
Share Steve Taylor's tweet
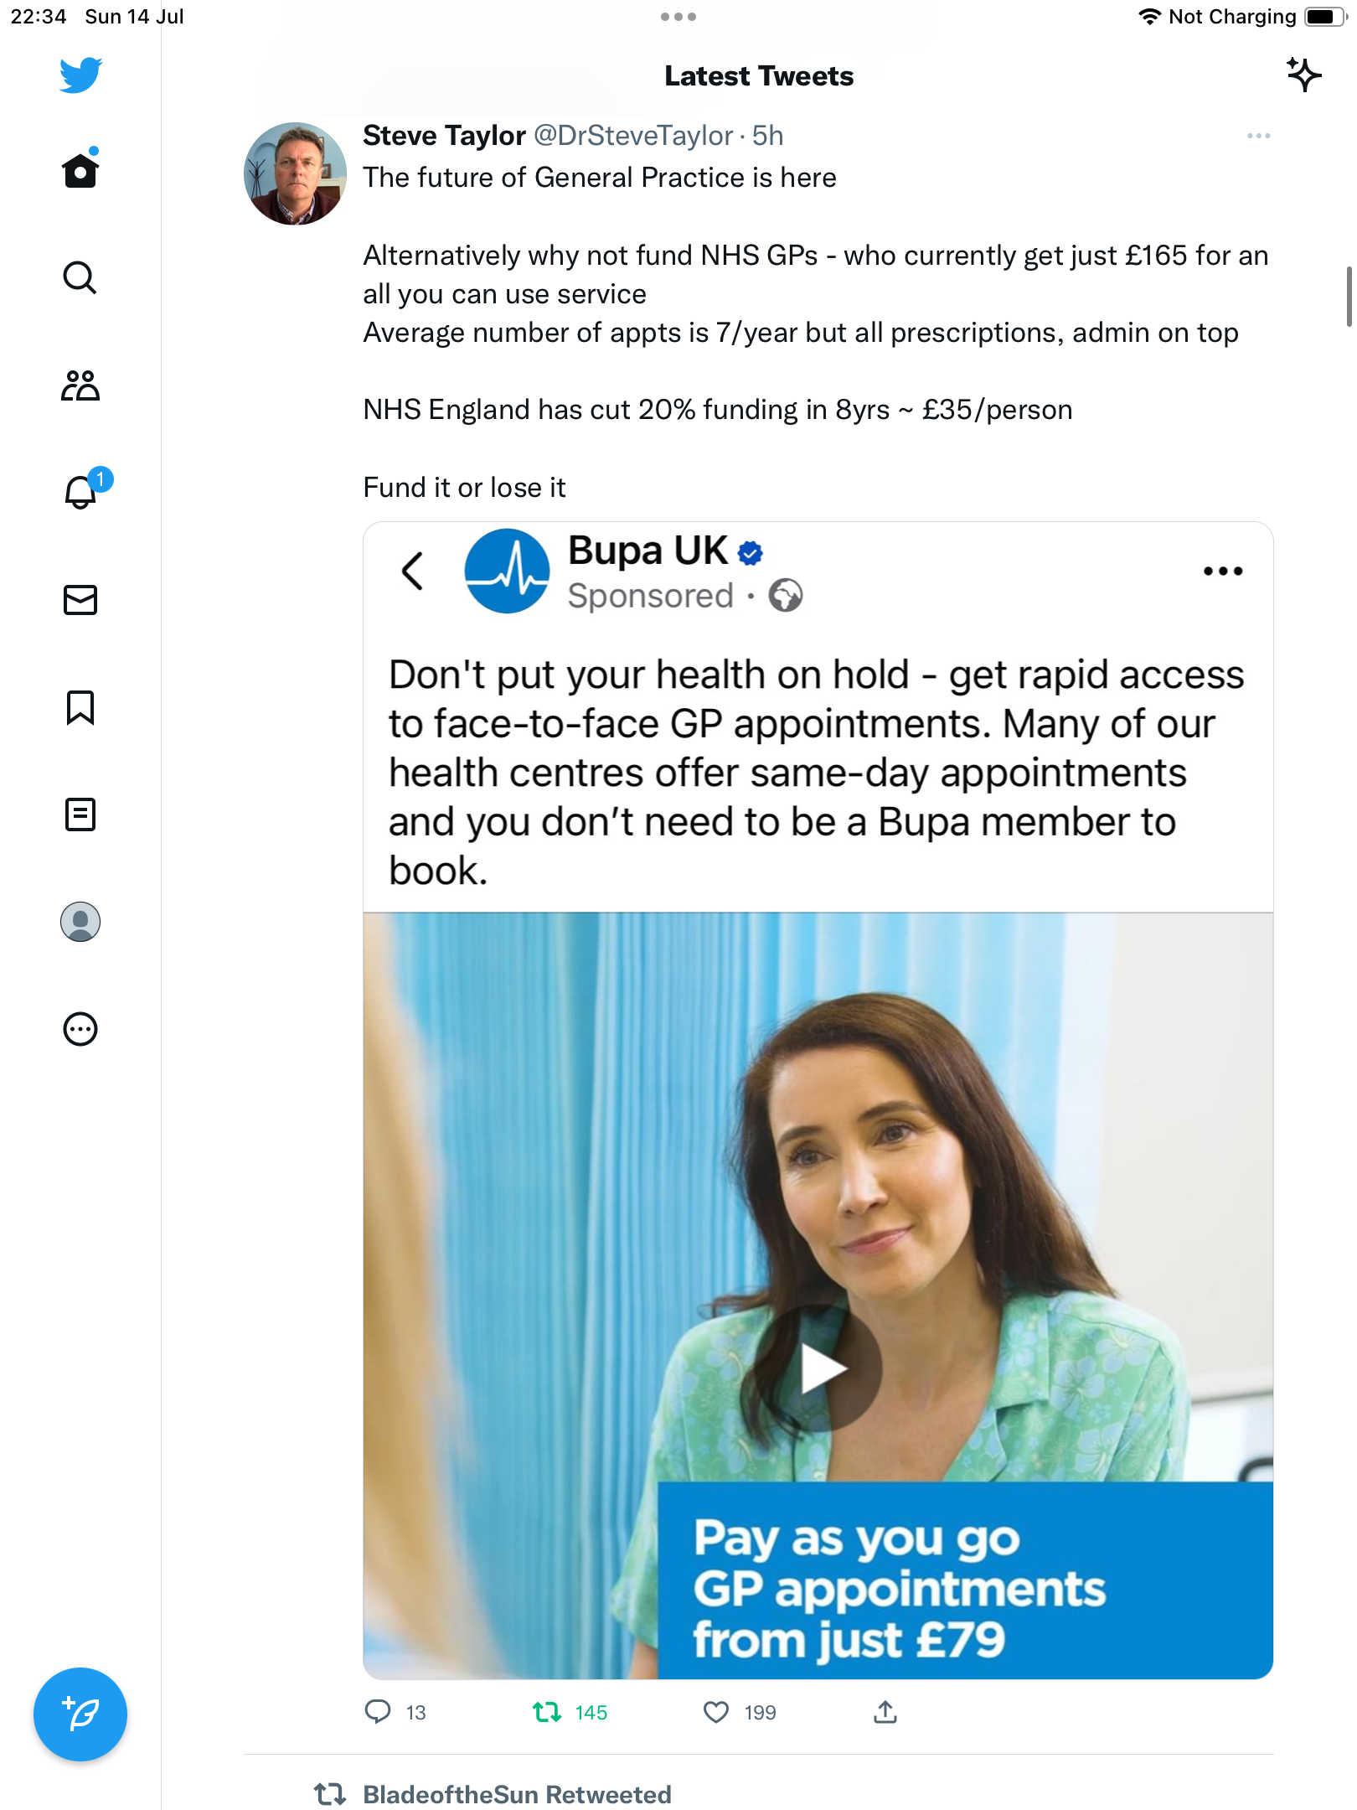coord(885,1712)
